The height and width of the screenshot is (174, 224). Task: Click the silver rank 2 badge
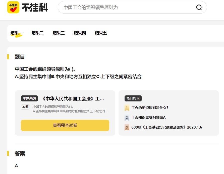coord(127,118)
